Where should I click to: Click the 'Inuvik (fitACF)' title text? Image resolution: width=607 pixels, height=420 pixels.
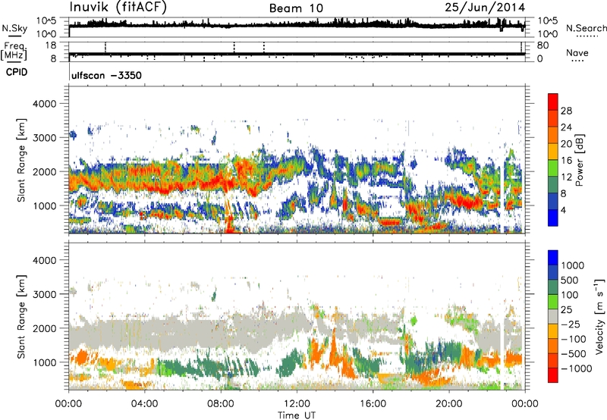[x=118, y=8]
